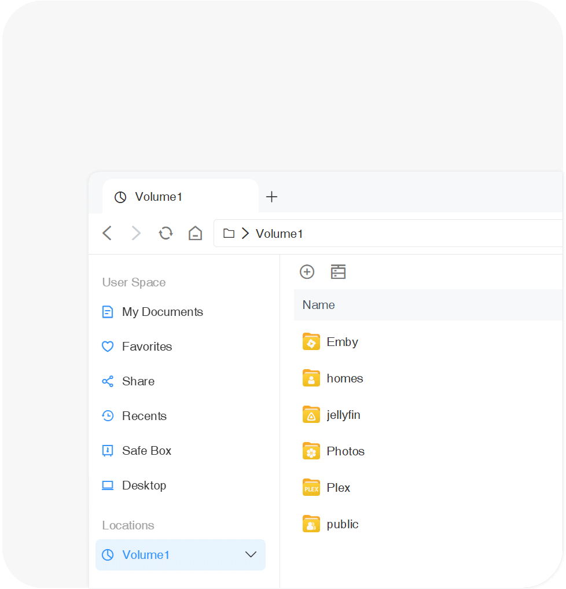The height and width of the screenshot is (589, 566).
Task: Select Desktop in User Space
Action: pos(144,485)
